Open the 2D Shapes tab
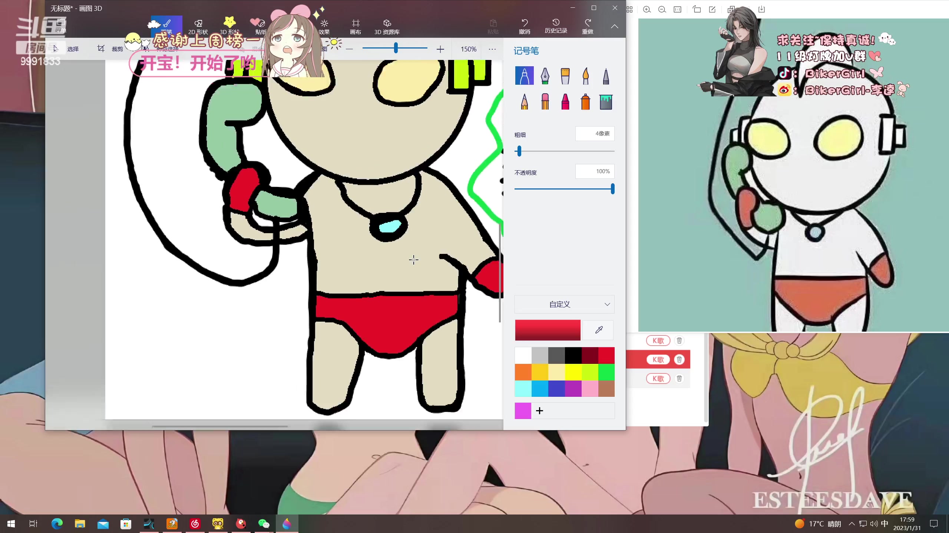Viewport: 949px width, 533px height. 198,27
